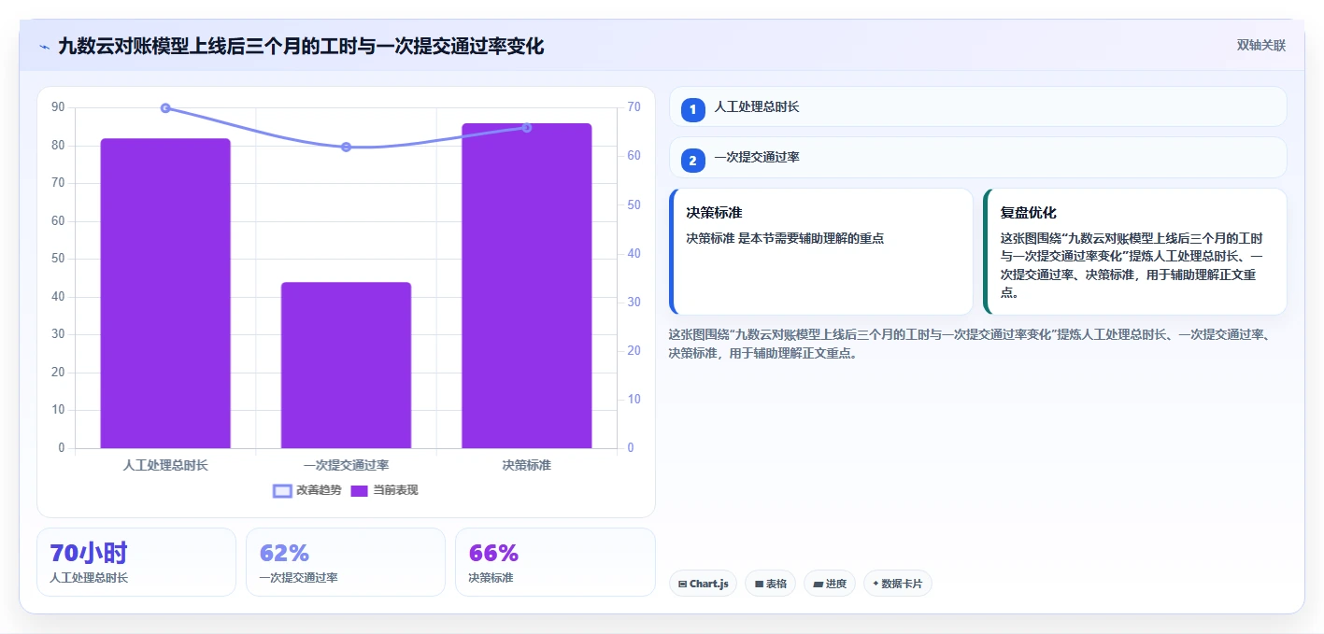Image resolution: width=1324 pixels, height=634 pixels.
Task: Open list item 人工处理总时长
Action: [x=978, y=107]
